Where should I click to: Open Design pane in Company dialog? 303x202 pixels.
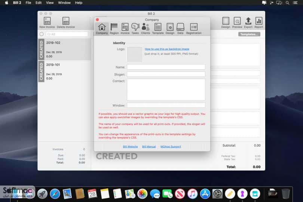pos(170,28)
